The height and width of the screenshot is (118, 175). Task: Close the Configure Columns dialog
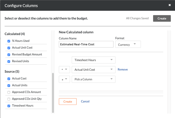click(169, 5)
